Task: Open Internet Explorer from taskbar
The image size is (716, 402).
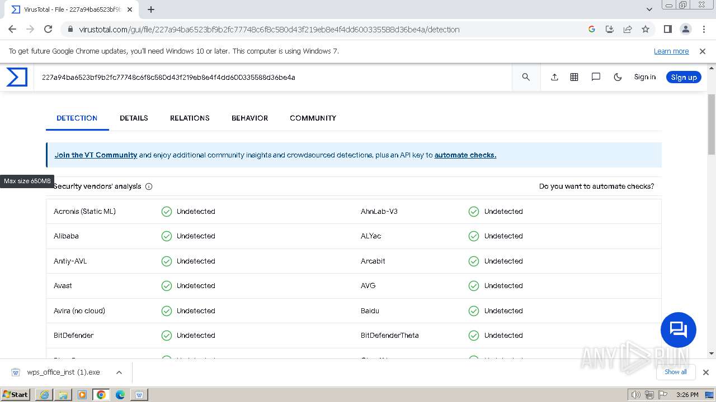Action: tap(44, 395)
